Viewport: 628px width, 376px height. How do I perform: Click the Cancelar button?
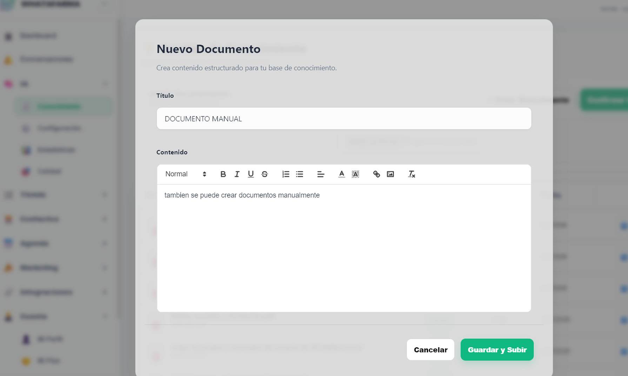pos(430,350)
